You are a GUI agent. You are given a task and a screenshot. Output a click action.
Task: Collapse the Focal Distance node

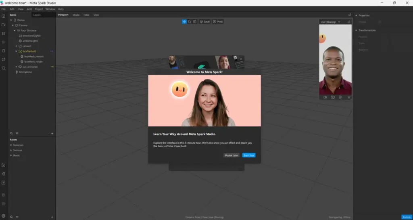click(15, 31)
